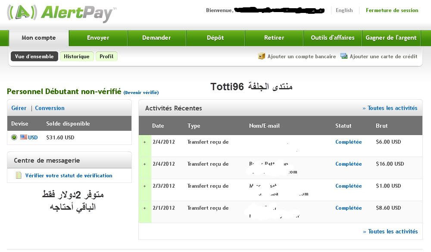Click the $6.00 USD amount

[388, 142]
